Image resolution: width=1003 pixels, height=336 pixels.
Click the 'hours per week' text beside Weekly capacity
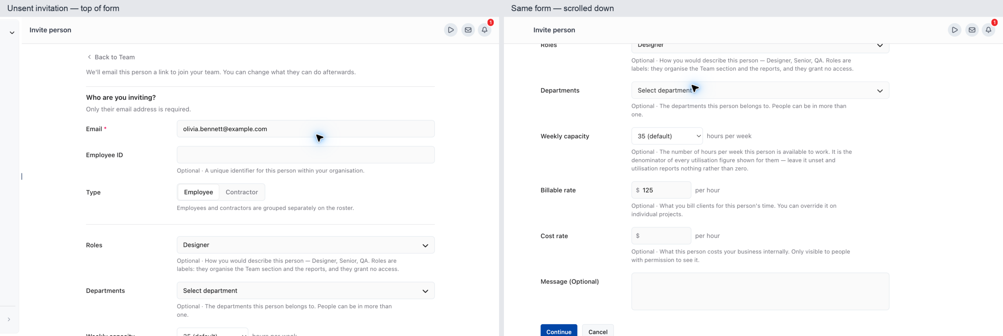[x=729, y=136]
